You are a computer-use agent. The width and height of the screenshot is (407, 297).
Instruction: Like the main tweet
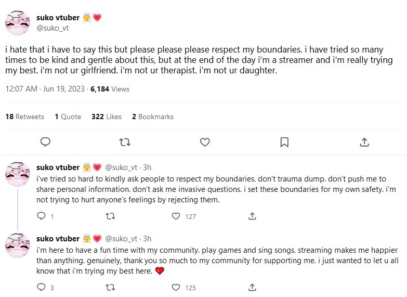pyautogui.click(x=205, y=142)
